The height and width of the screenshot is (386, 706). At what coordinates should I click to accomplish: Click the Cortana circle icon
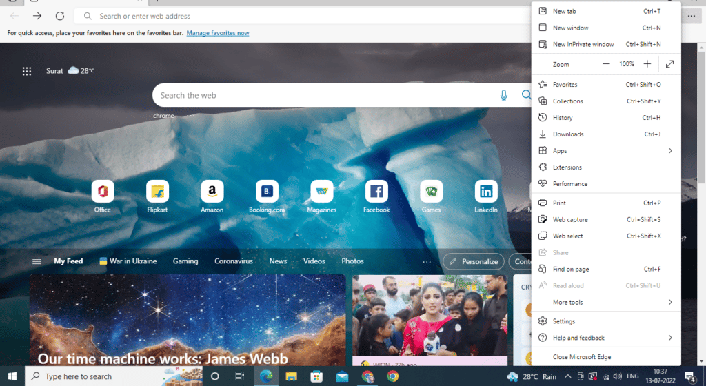tap(215, 376)
